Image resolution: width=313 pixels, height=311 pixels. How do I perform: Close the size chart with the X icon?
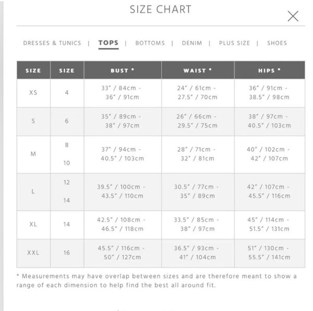293,16
